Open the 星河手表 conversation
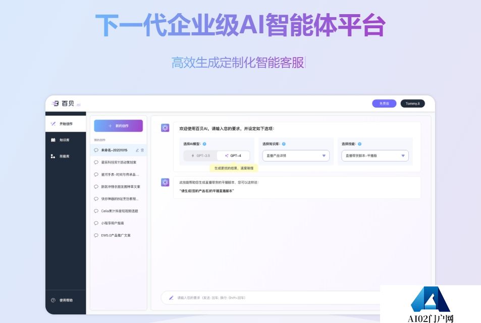This screenshot has height=323, width=481. pos(119,175)
